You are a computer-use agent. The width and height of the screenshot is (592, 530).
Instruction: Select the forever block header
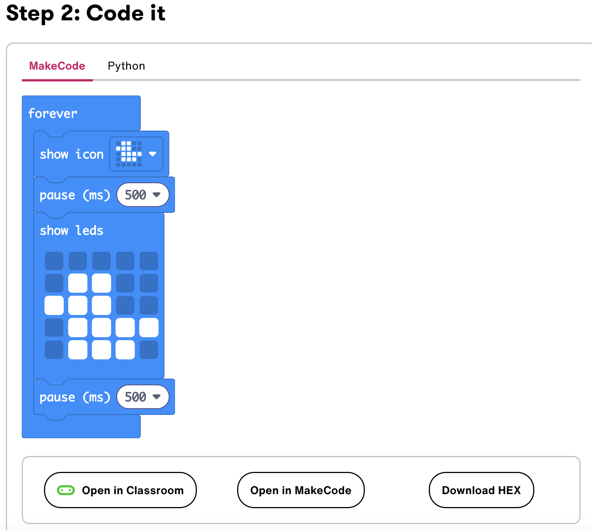pos(53,113)
